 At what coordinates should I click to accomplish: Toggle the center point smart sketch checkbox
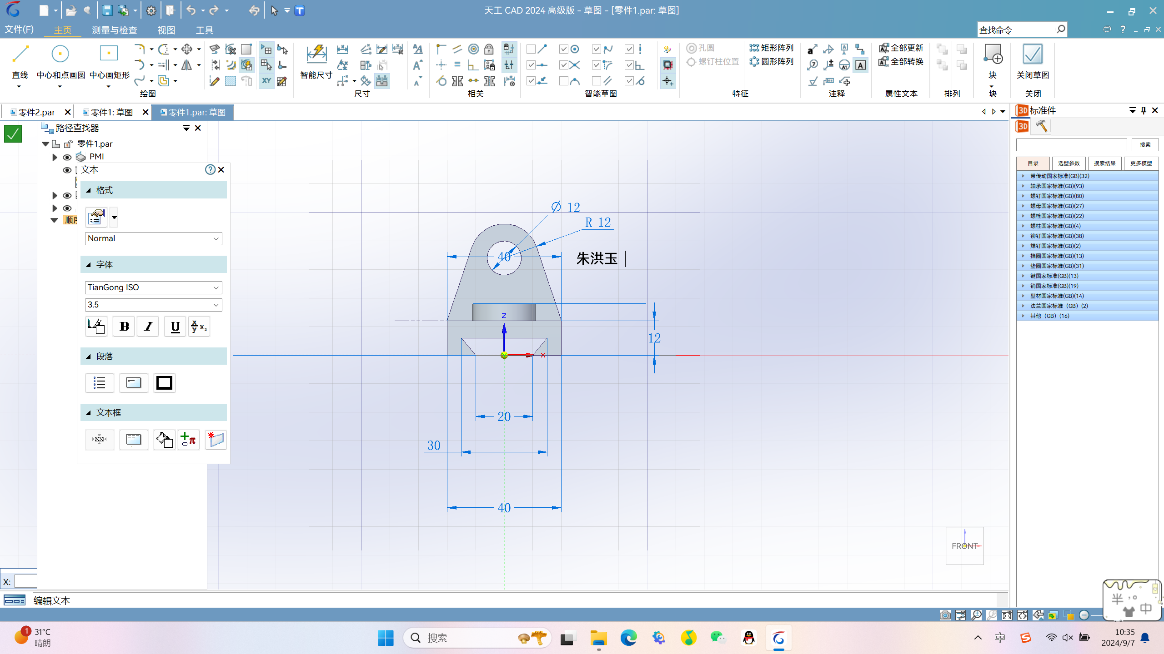563,49
